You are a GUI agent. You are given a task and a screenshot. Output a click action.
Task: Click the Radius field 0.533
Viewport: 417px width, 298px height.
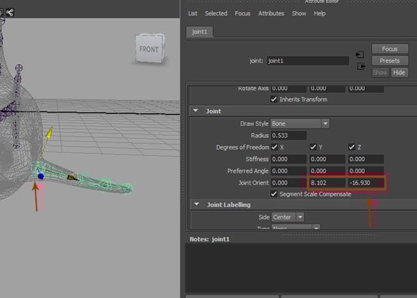[288, 135]
